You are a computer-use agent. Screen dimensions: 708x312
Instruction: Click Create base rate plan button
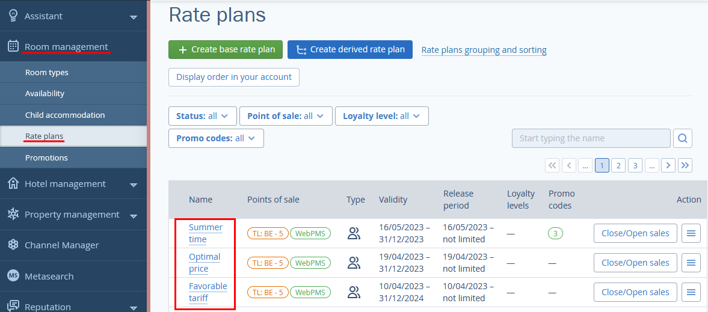click(x=226, y=50)
